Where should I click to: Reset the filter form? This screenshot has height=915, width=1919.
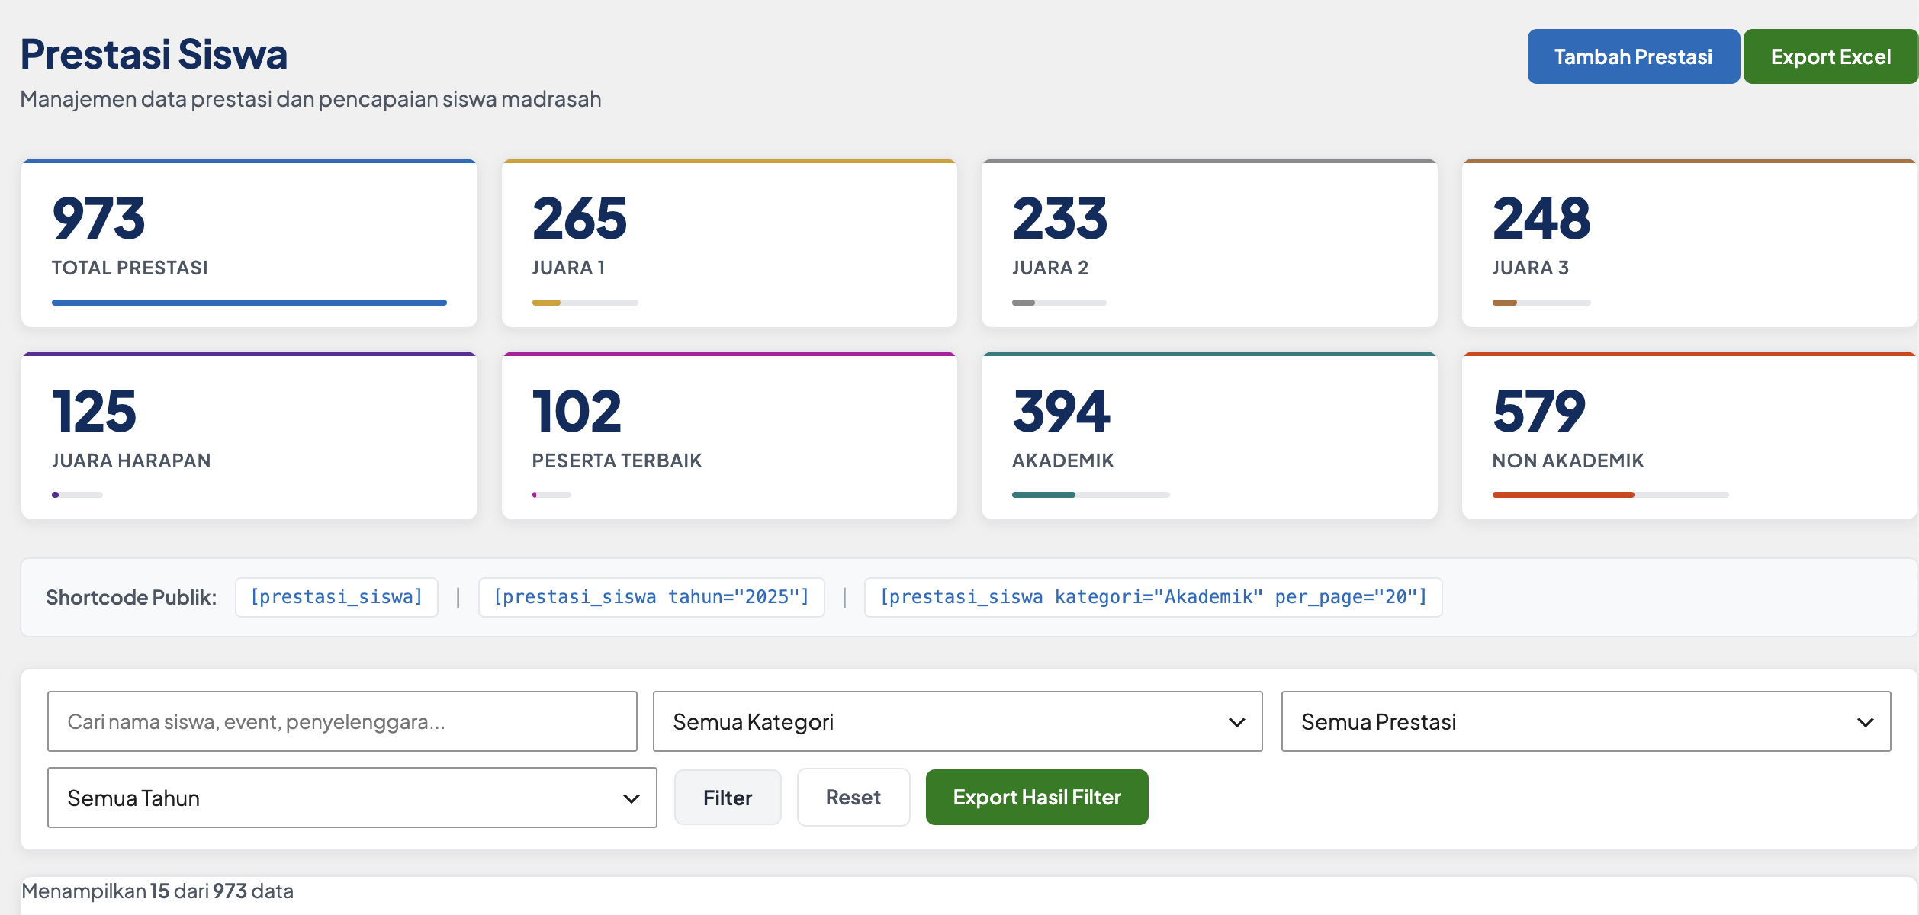tap(853, 798)
